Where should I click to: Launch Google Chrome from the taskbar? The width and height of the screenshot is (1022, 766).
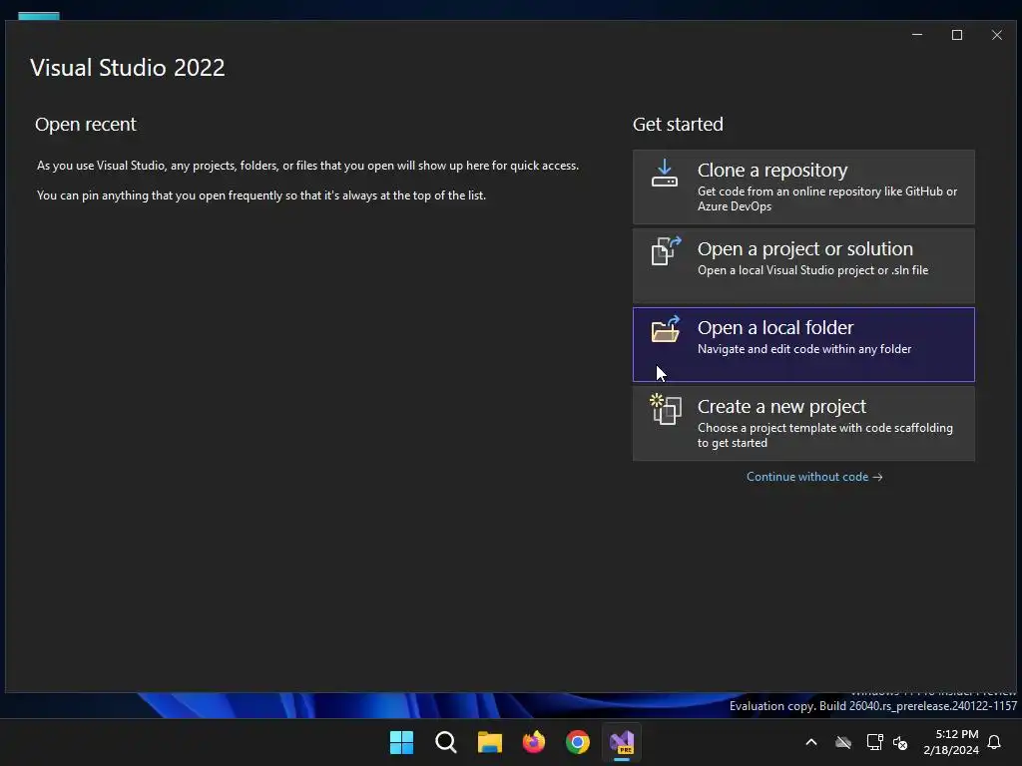point(578,742)
